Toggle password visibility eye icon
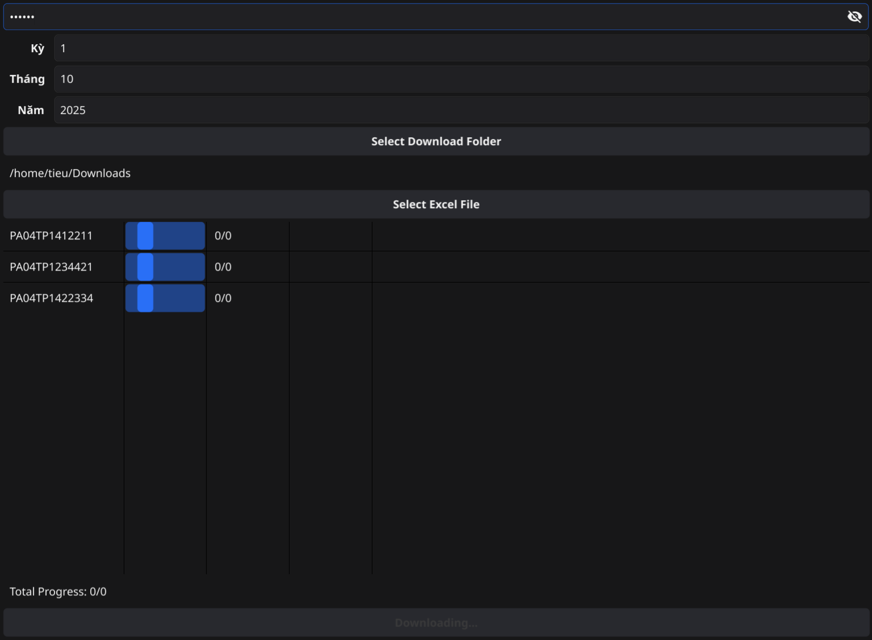872x640 pixels. [854, 17]
